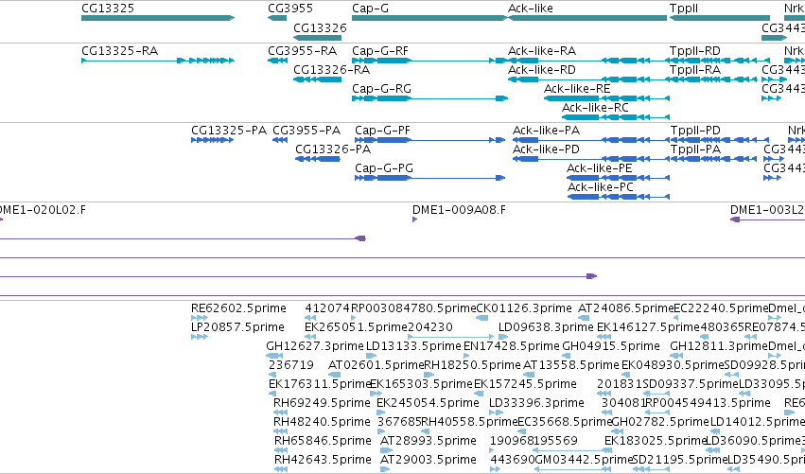Image resolution: width=805 pixels, height=474 pixels.
Task: Select EST GH04915.5prime
Action: coord(611,346)
